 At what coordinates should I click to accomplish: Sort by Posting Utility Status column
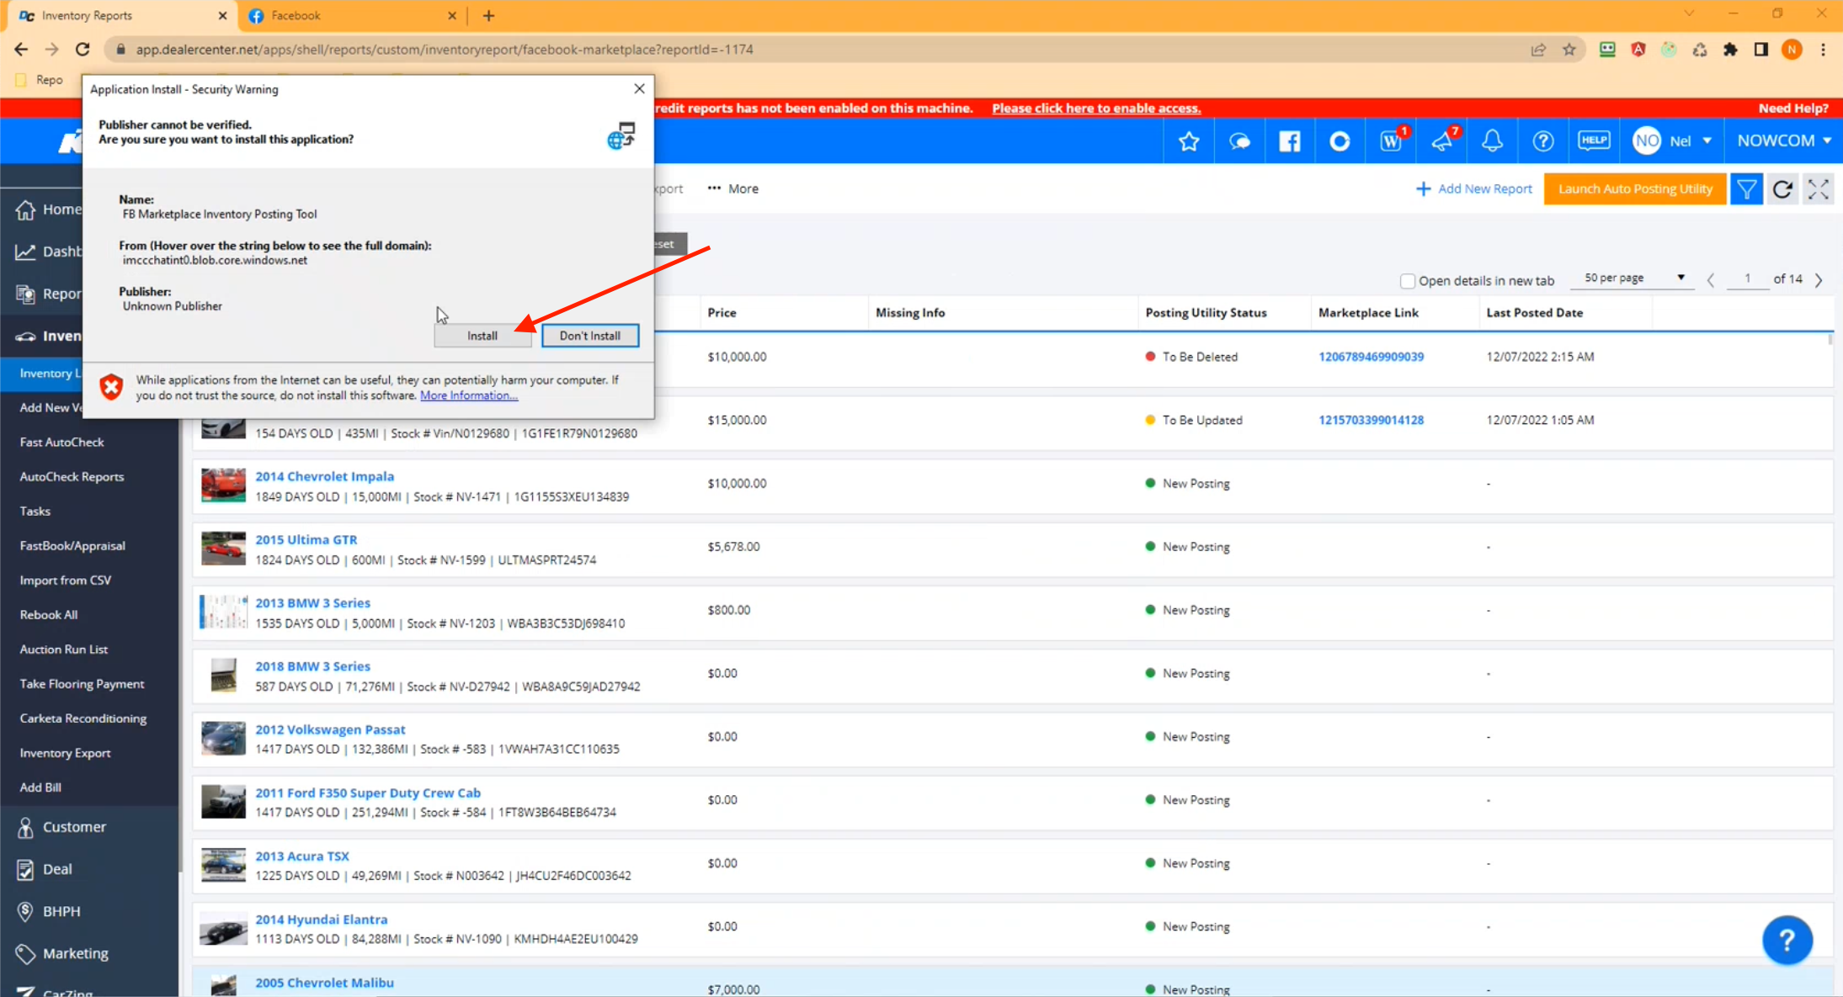pyautogui.click(x=1206, y=313)
